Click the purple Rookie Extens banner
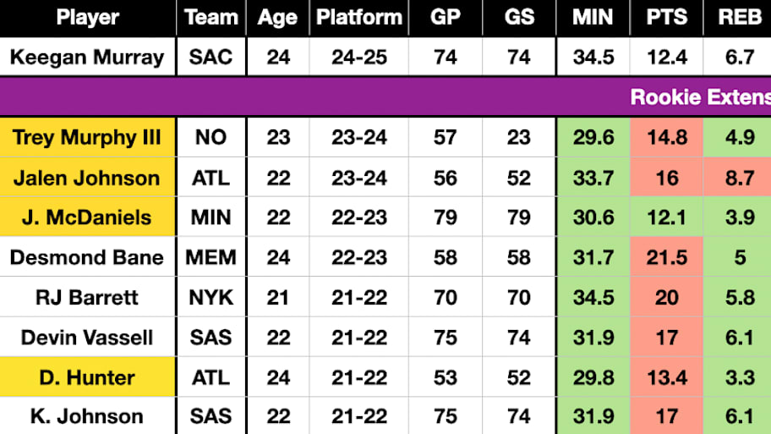Viewport: 771px width, 434px height. click(x=385, y=96)
